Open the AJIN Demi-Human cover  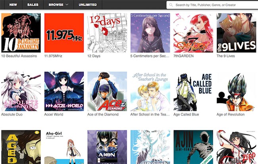click(193, 147)
